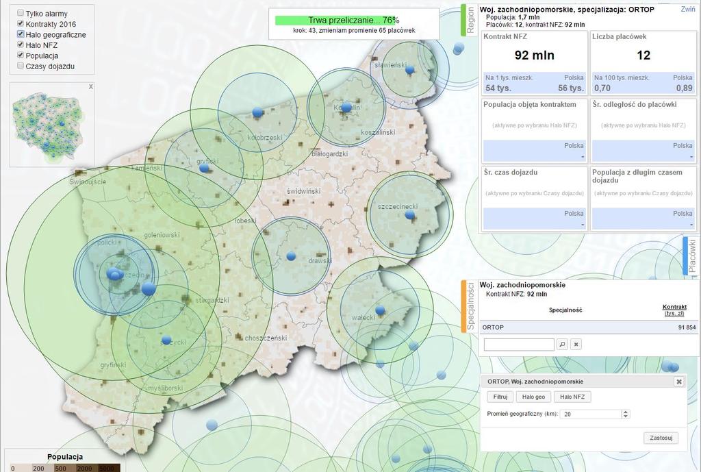Toggle Halo geograficzne checkbox

click(x=21, y=34)
